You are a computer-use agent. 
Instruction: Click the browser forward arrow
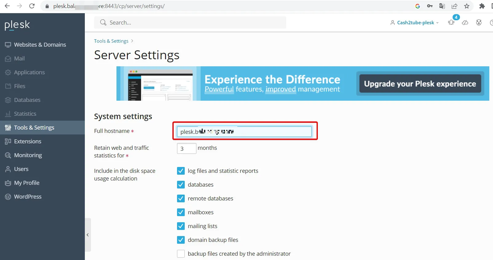pyautogui.click(x=19, y=6)
